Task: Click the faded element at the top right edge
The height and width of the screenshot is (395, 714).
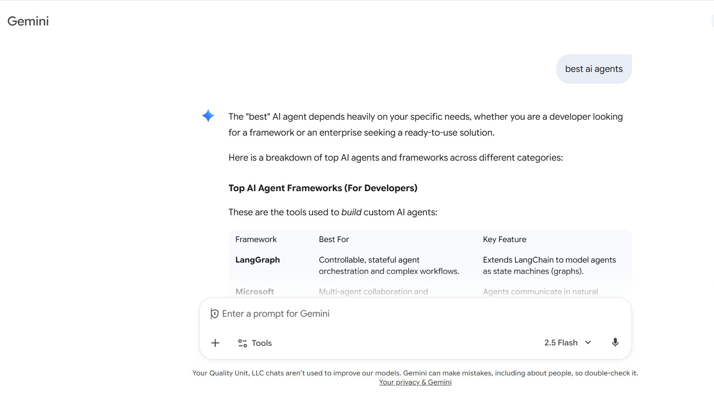Action: tap(712, 20)
